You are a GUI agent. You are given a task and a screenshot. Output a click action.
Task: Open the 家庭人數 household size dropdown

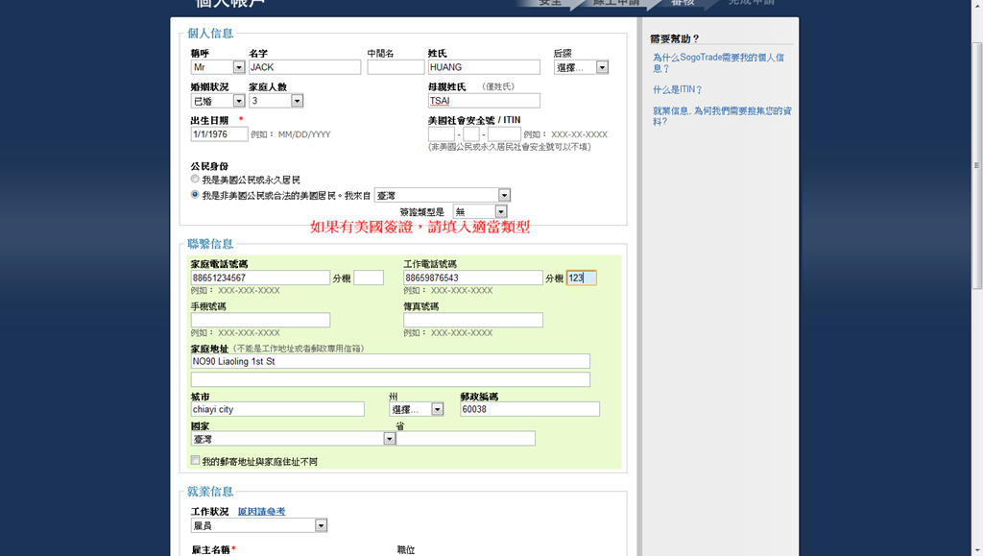[x=276, y=100]
